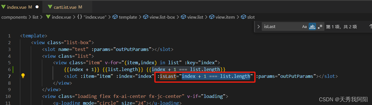372x105 pixels.
Task: Go to previous match with the up arrow
Action: tap(370, 26)
